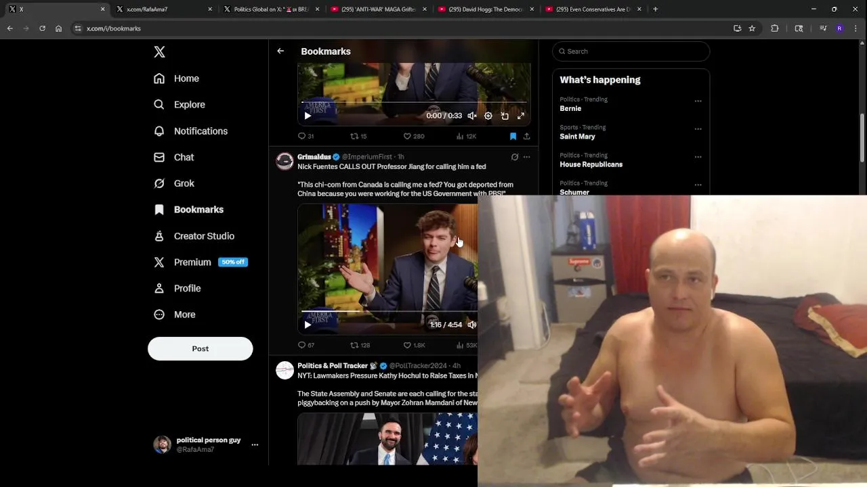Screen dimensions: 867x487
Task: Click the Post button
Action: [x=200, y=348]
